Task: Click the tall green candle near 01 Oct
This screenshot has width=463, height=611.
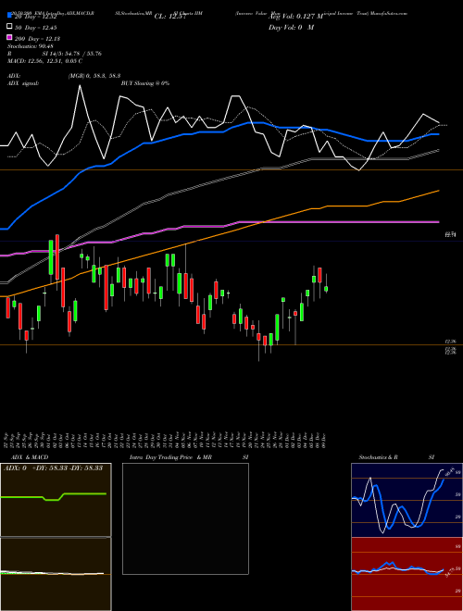Action: [x=51, y=257]
